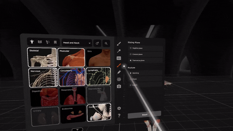The width and height of the screenshot is (233, 131).
Task: Toggle the Skeletal system tile
Action: [x=42, y=57]
